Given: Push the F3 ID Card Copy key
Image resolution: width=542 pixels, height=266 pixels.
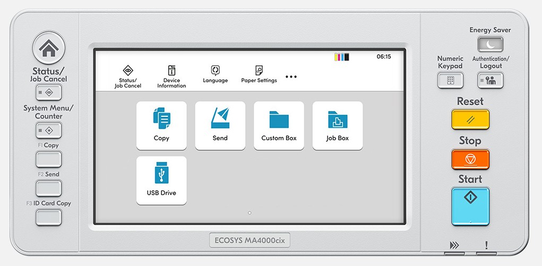Looking at the screenshot, I should coord(49,217).
